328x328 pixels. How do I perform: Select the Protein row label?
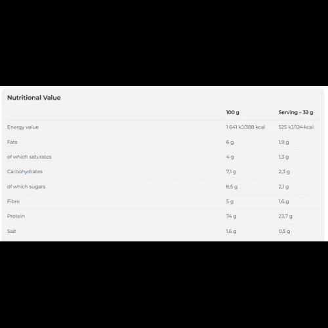tap(16, 216)
